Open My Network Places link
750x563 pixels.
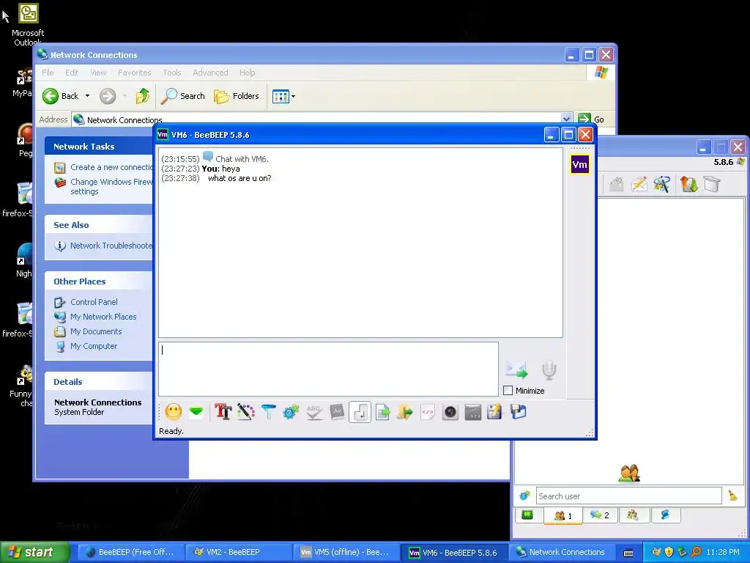(103, 317)
